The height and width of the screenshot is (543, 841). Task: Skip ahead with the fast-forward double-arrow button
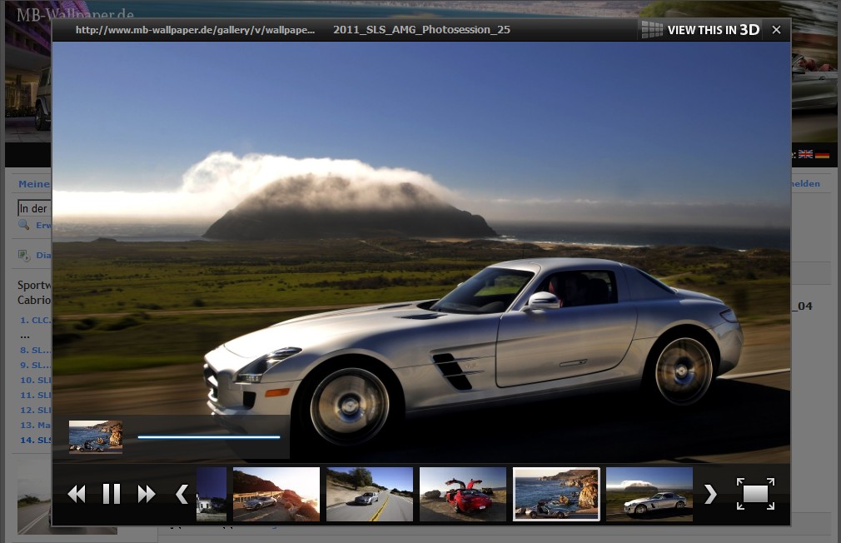pyautogui.click(x=147, y=494)
